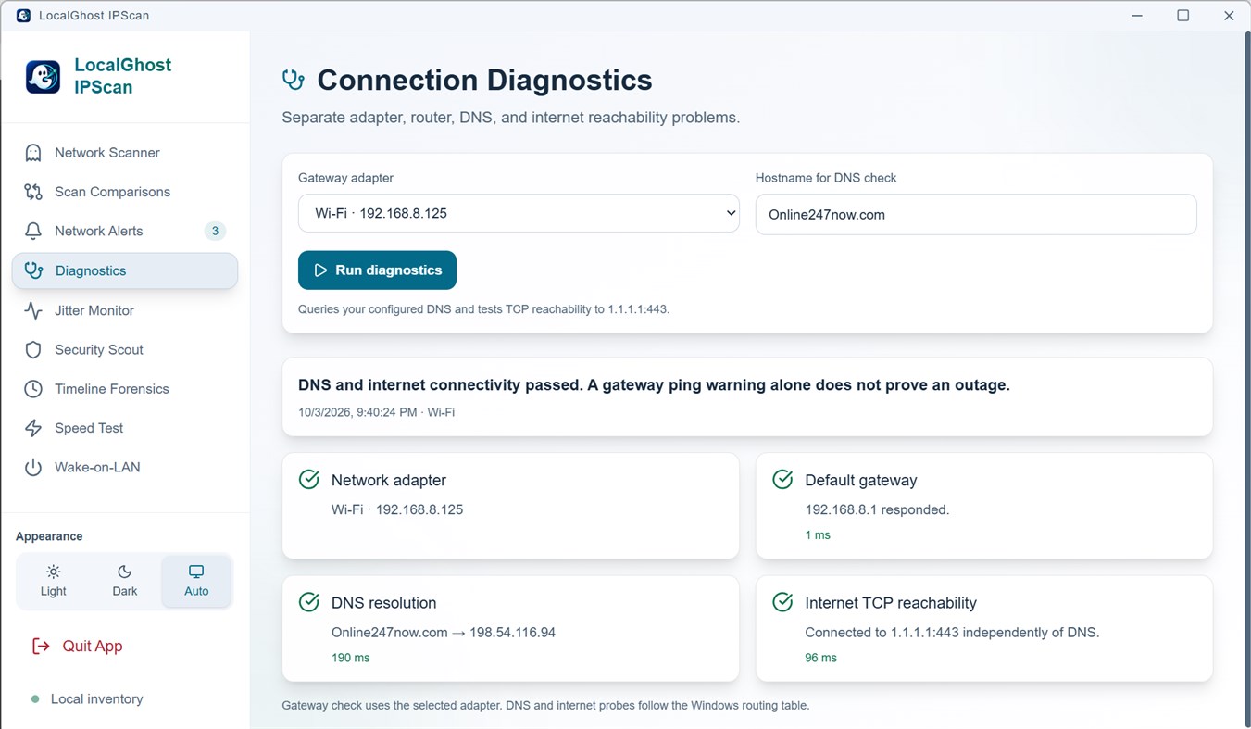Run diagnostics now
Viewport: 1251px width, 729px height.
pyautogui.click(x=377, y=270)
